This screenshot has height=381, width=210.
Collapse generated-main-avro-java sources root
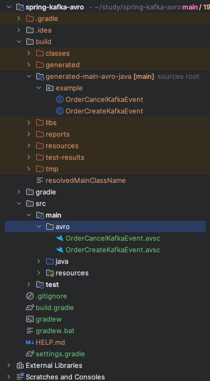(x=29, y=77)
